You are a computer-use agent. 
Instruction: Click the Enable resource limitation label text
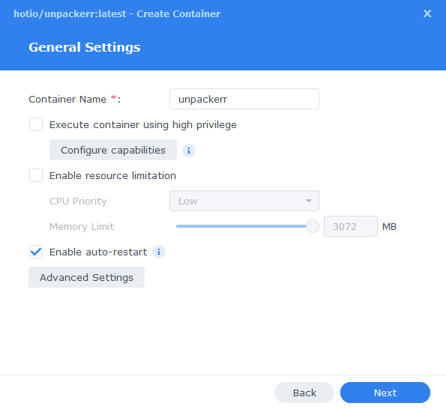coord(112,175)
